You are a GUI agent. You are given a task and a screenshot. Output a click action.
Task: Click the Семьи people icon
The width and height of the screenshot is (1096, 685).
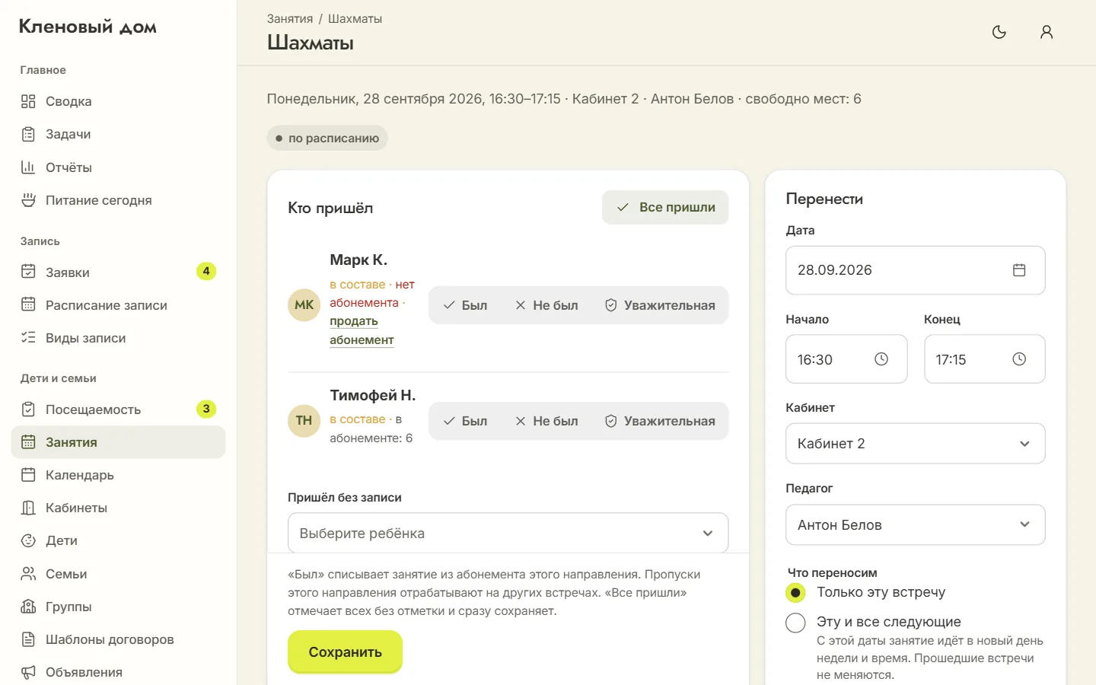[28, 574]
